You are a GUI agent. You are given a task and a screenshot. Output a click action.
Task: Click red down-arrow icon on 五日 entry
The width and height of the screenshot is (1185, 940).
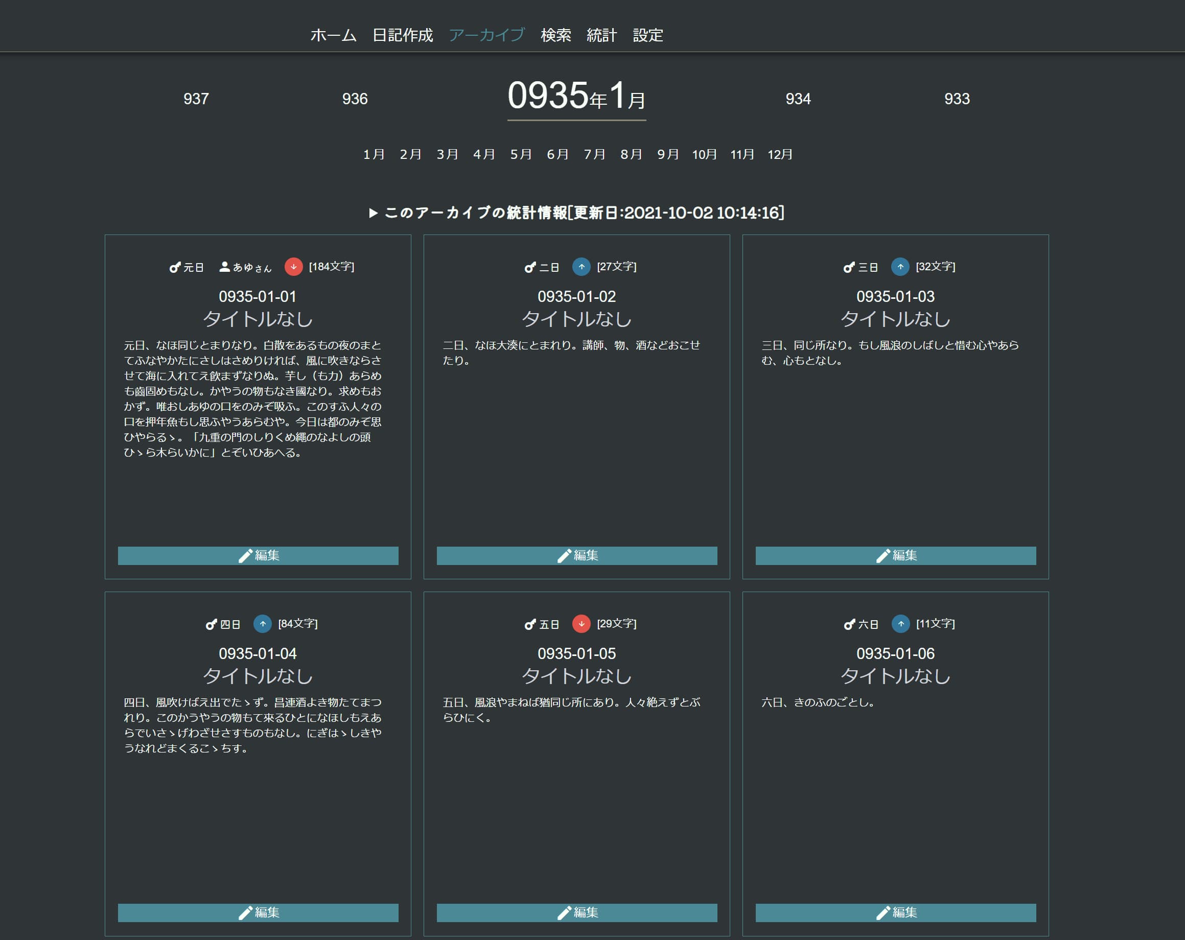[581, 624]
